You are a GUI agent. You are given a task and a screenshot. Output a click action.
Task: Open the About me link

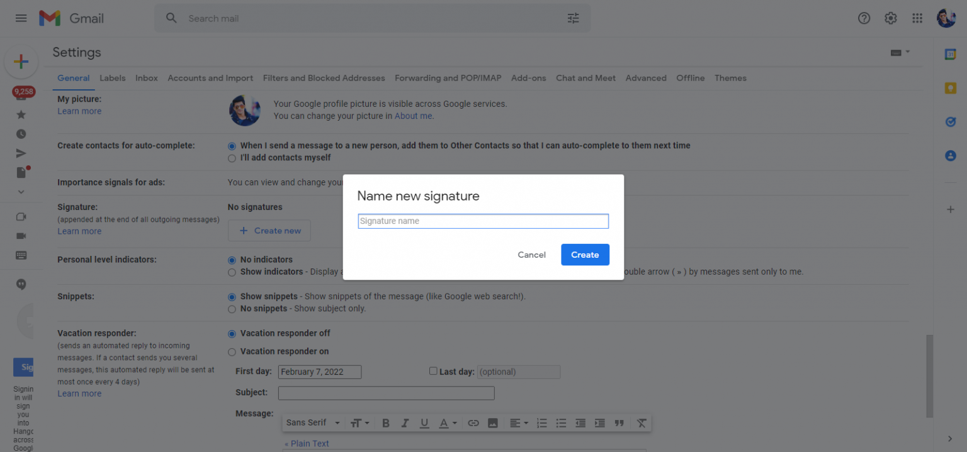tap(413, 116)
